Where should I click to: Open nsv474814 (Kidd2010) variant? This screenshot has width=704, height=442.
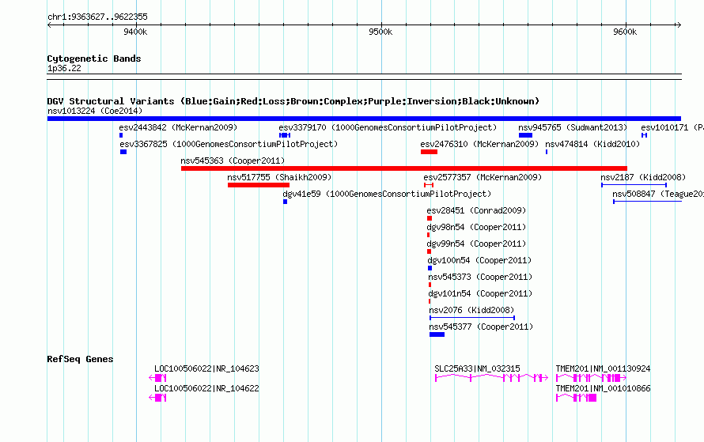click(x=592, y=144)
